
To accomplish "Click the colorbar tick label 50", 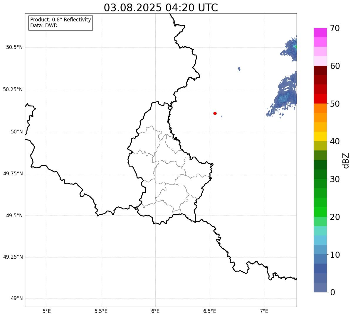I will (x=335, y=104).
